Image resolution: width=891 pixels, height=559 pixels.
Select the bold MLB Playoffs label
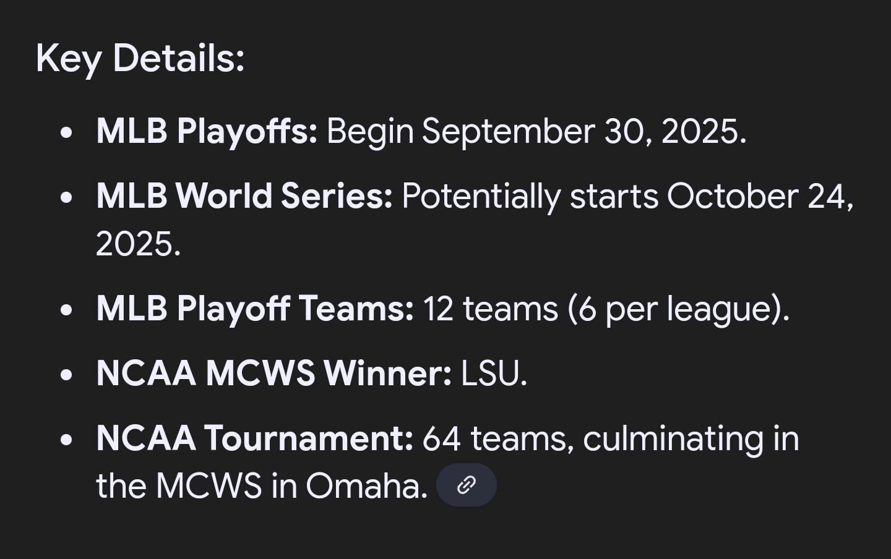click(207, 132)
